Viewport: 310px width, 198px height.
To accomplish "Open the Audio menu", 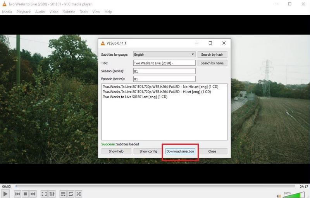I will [40, 12].
